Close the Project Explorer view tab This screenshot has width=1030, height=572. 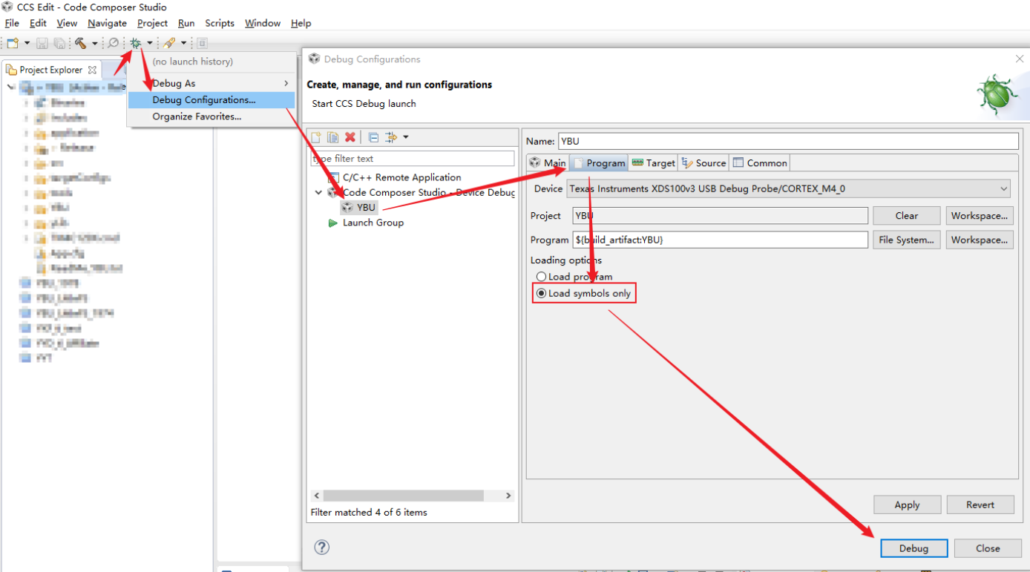point(93,70)
